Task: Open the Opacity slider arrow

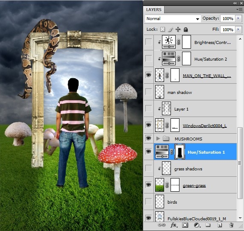Action: [238, 18]
